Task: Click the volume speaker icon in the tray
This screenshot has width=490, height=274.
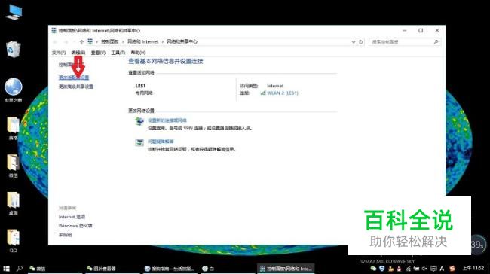Action: (424, 269)
